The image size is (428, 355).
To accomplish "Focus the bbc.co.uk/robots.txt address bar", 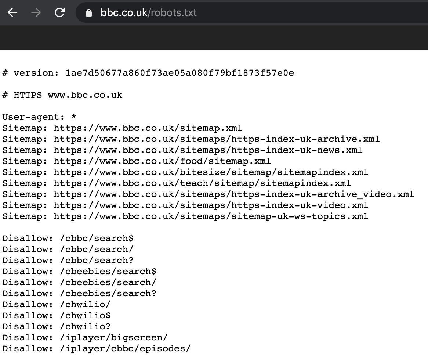I will point(252,12).
